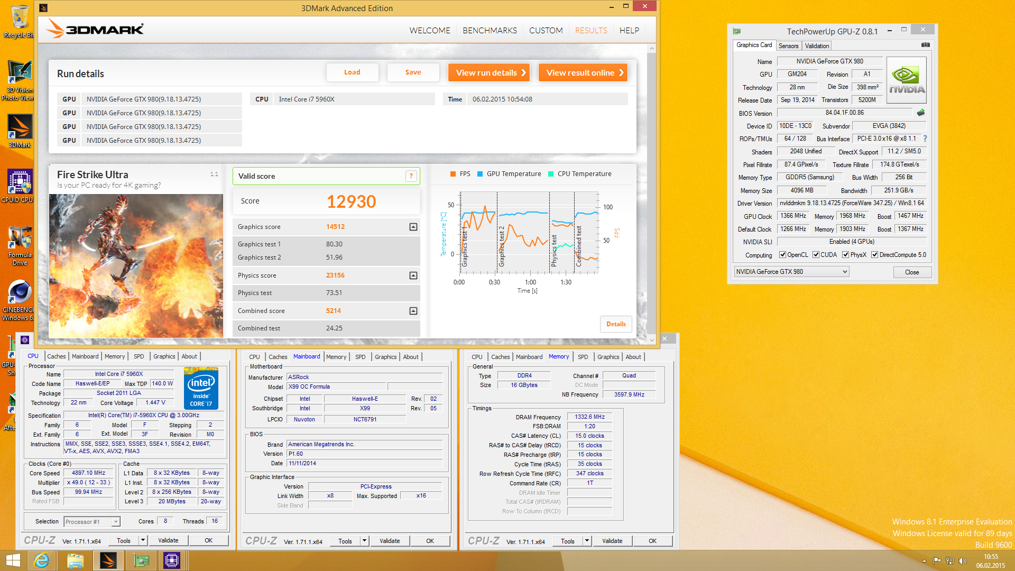The image size is (1015, 571).
Task: Switch to GPU-Z in the taskbar
Action: click(x=141, y=560)
